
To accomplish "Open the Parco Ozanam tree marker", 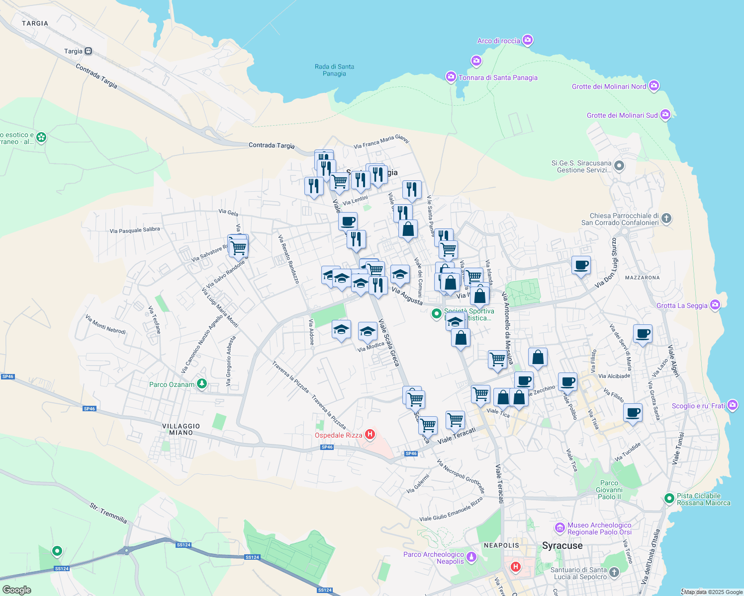I will (x=201, y=384).
